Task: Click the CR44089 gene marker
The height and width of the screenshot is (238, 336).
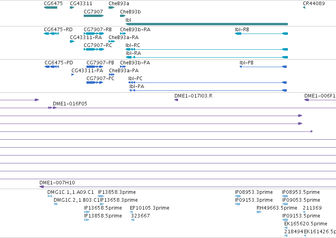Action: pos(304,7)
